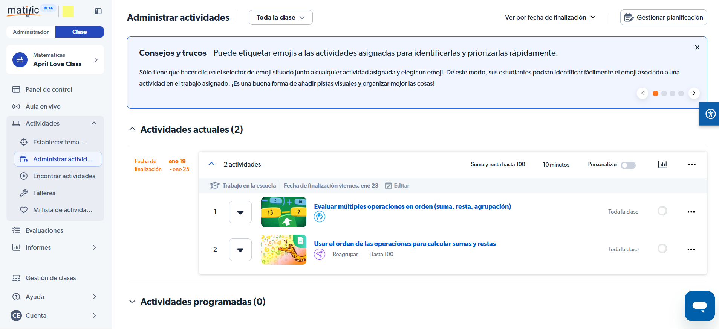Click the Gestionar planificación button
The width and height of the screenshot is (719, 329).
(x=663, y=18)
